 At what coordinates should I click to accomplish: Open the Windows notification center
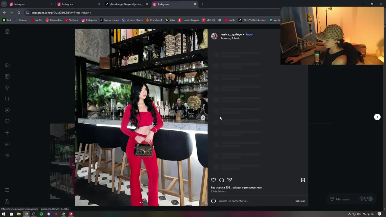379,214
